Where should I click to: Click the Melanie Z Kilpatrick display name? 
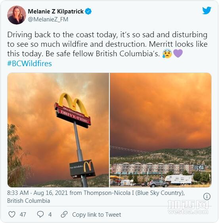55,11
